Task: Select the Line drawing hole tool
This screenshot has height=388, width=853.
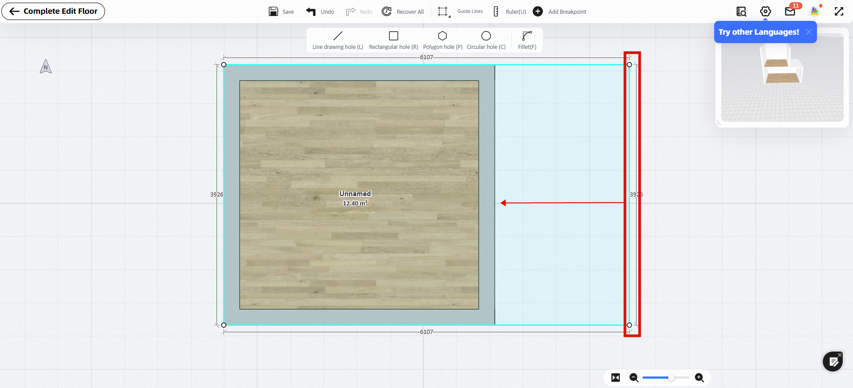Action: pos(338,40)
